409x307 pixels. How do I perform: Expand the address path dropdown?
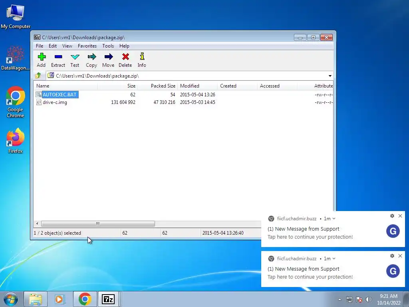point(330,76)
